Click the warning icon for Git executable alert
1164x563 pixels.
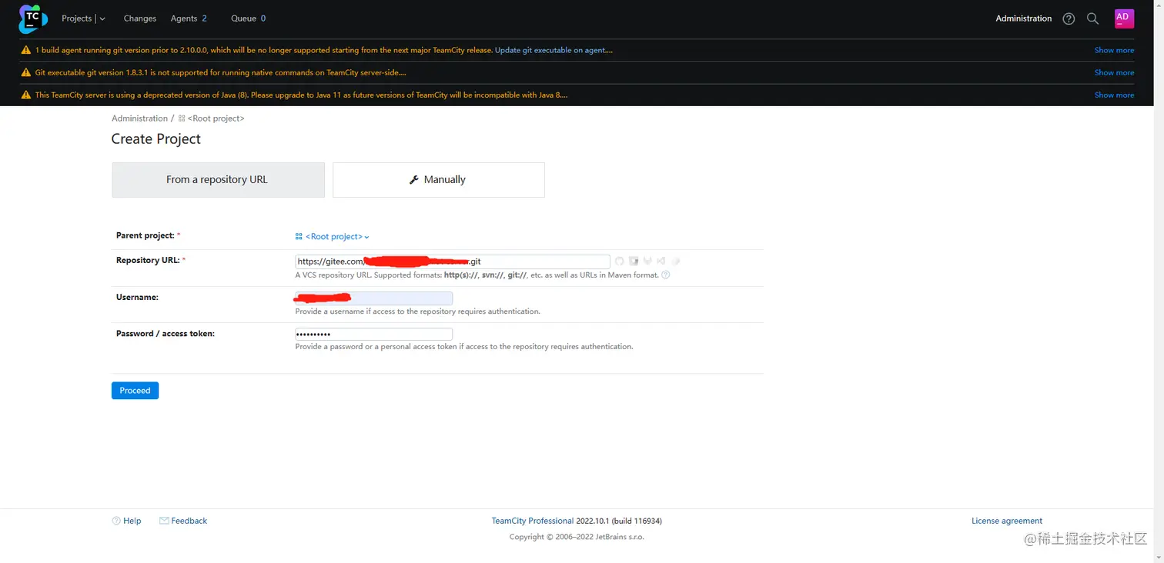[x=26, y=72]
